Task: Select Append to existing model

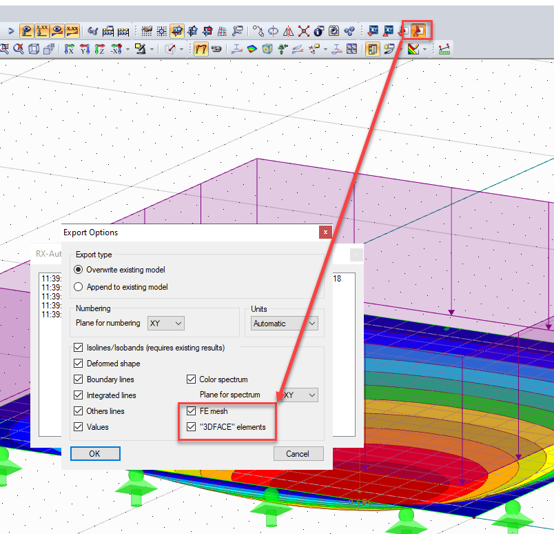Action: (79, 287)
